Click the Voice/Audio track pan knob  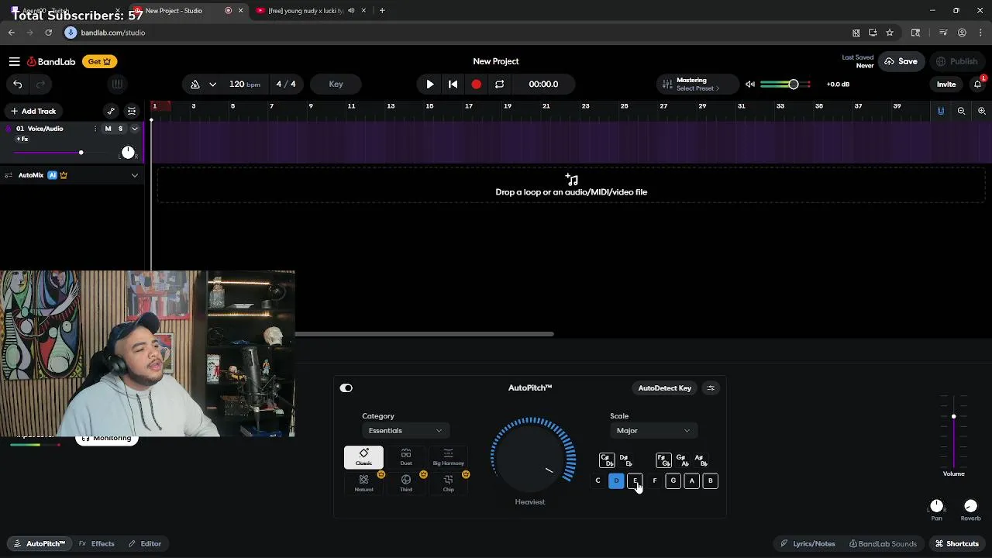tap(128, 152)
